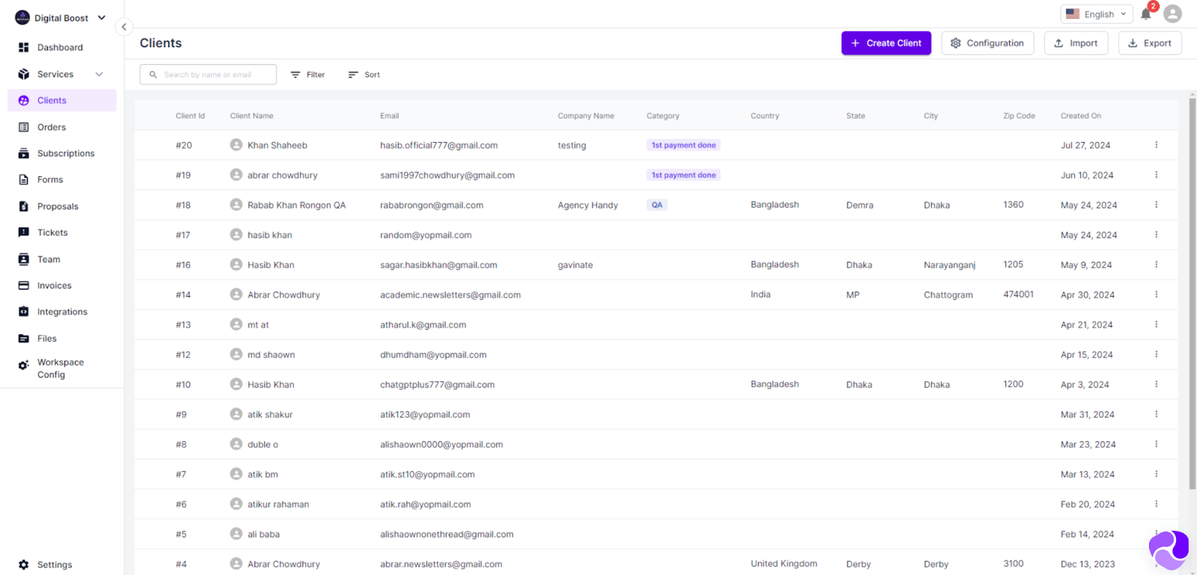Click the Subscriptions sidebar icon
Screen dimensions: 1197x575
coord(23,153)
